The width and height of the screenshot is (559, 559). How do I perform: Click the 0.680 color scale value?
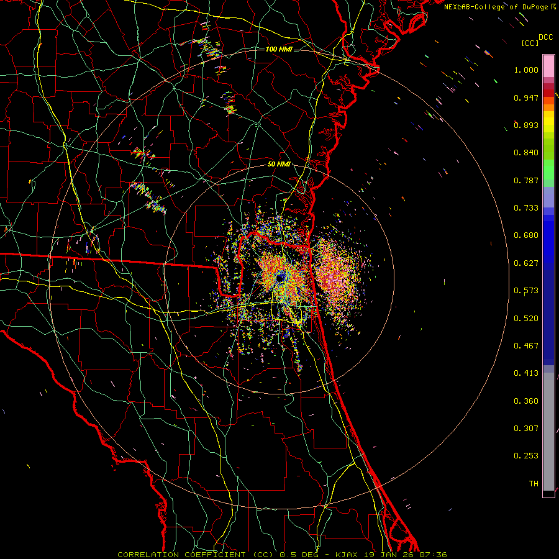coord(526,235)
